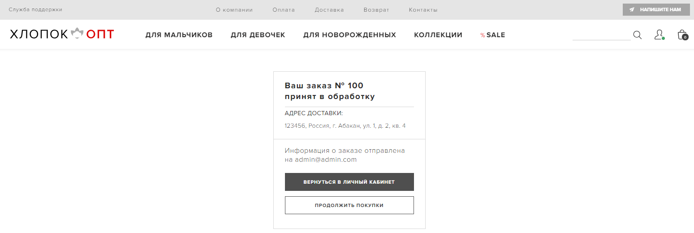Screen dimensions: 694x233
Task: Click the search magnifier icon
Action: [x=637, y=35]
